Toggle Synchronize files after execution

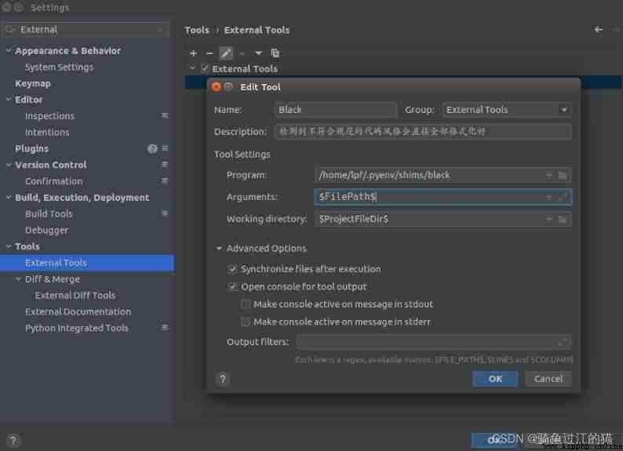pyautogui.click(x=233, y=269)
